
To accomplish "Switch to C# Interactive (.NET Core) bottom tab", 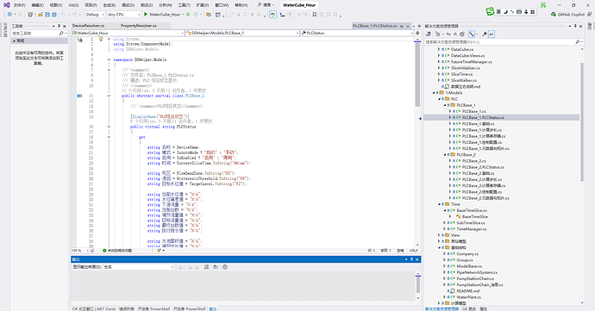I will click(94, 308).
